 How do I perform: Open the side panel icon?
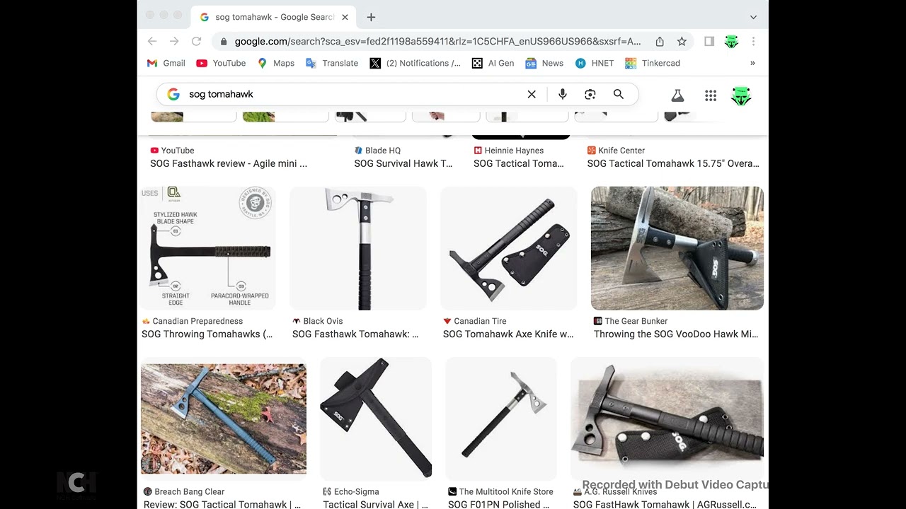(x=709, y=42)
